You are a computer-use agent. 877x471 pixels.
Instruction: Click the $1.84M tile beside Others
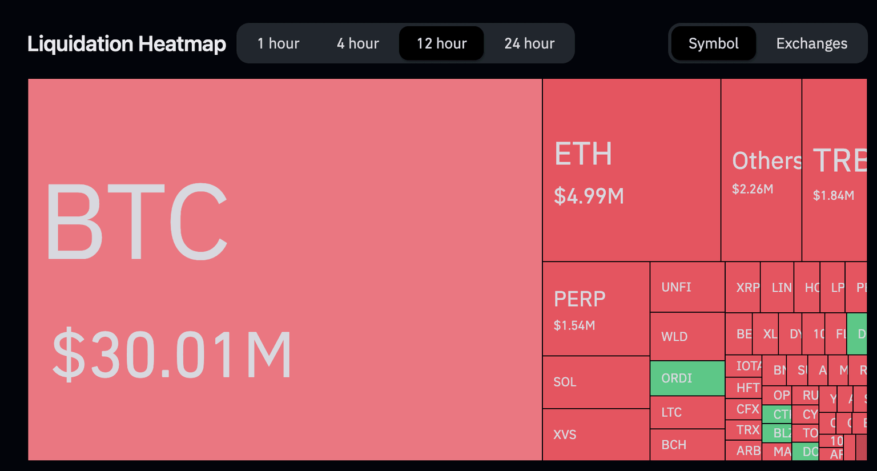834,170
